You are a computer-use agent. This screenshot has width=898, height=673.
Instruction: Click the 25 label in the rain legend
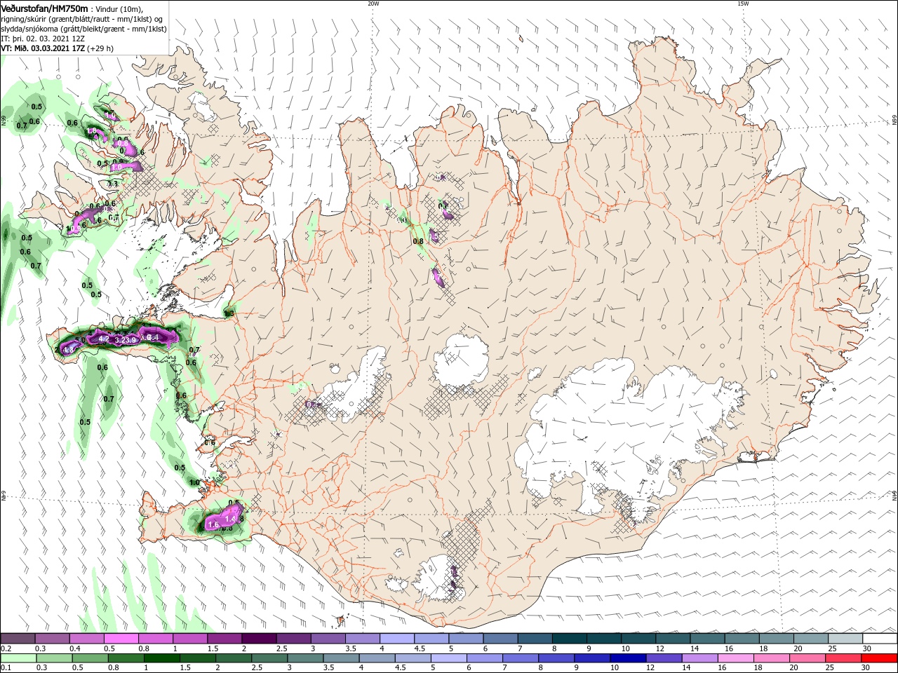(x=830, y=668)
